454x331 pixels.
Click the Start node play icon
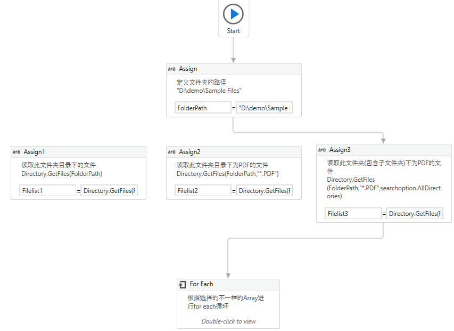[233, 14]
